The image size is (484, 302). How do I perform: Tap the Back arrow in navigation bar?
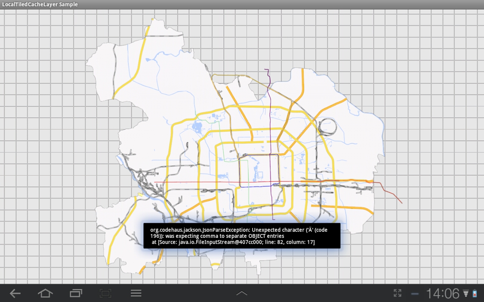(x=15, y=293)
